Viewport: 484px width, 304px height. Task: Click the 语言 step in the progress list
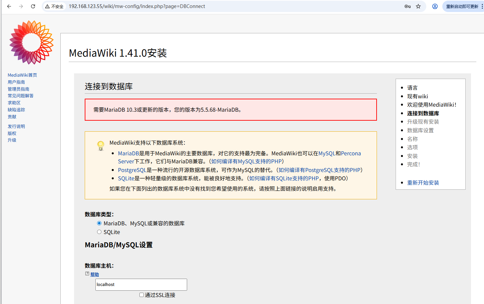pyautogui.click(x=412, y=88)
